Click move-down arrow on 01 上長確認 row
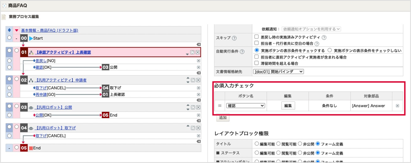The height and width of the screenshot is (163, 411). (187, 54)
